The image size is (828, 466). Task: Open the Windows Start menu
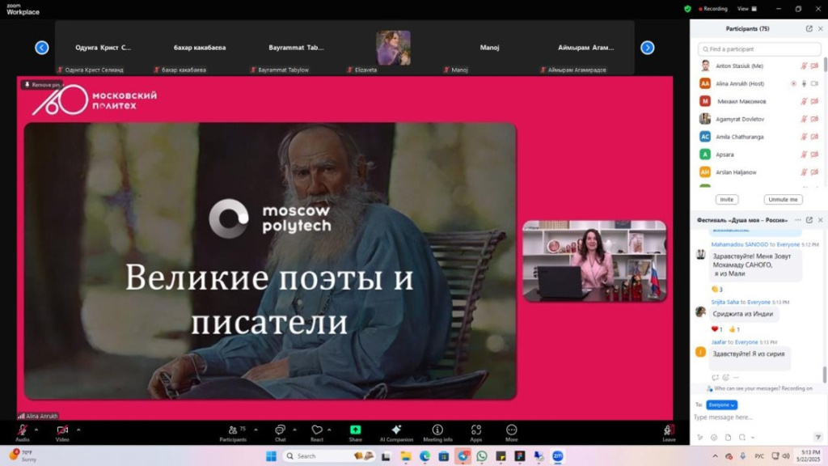(x=271, y=456)
